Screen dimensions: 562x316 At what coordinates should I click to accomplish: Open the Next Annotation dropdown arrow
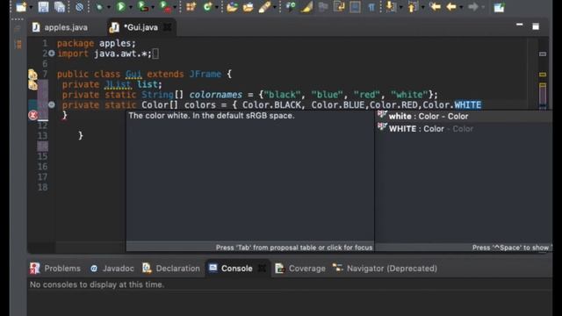(400, 8)
